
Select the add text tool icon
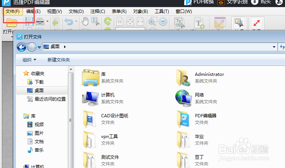point(199,23)
